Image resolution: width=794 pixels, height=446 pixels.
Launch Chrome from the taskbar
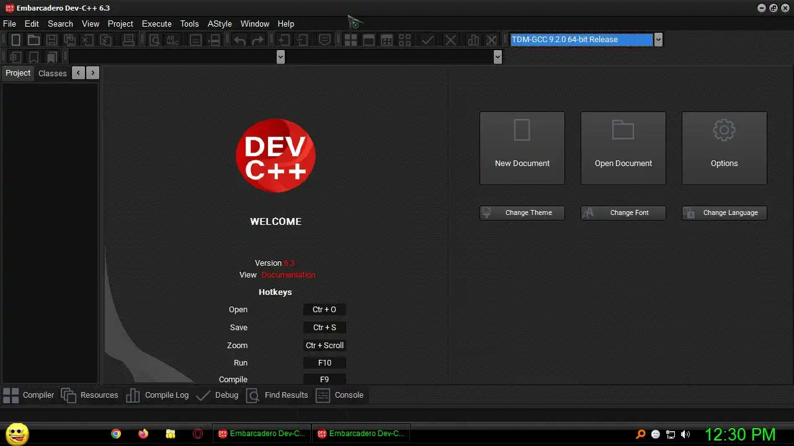click(116, 434)
